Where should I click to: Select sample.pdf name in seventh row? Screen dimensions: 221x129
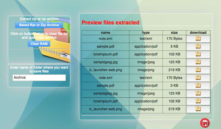click(106, 86)
